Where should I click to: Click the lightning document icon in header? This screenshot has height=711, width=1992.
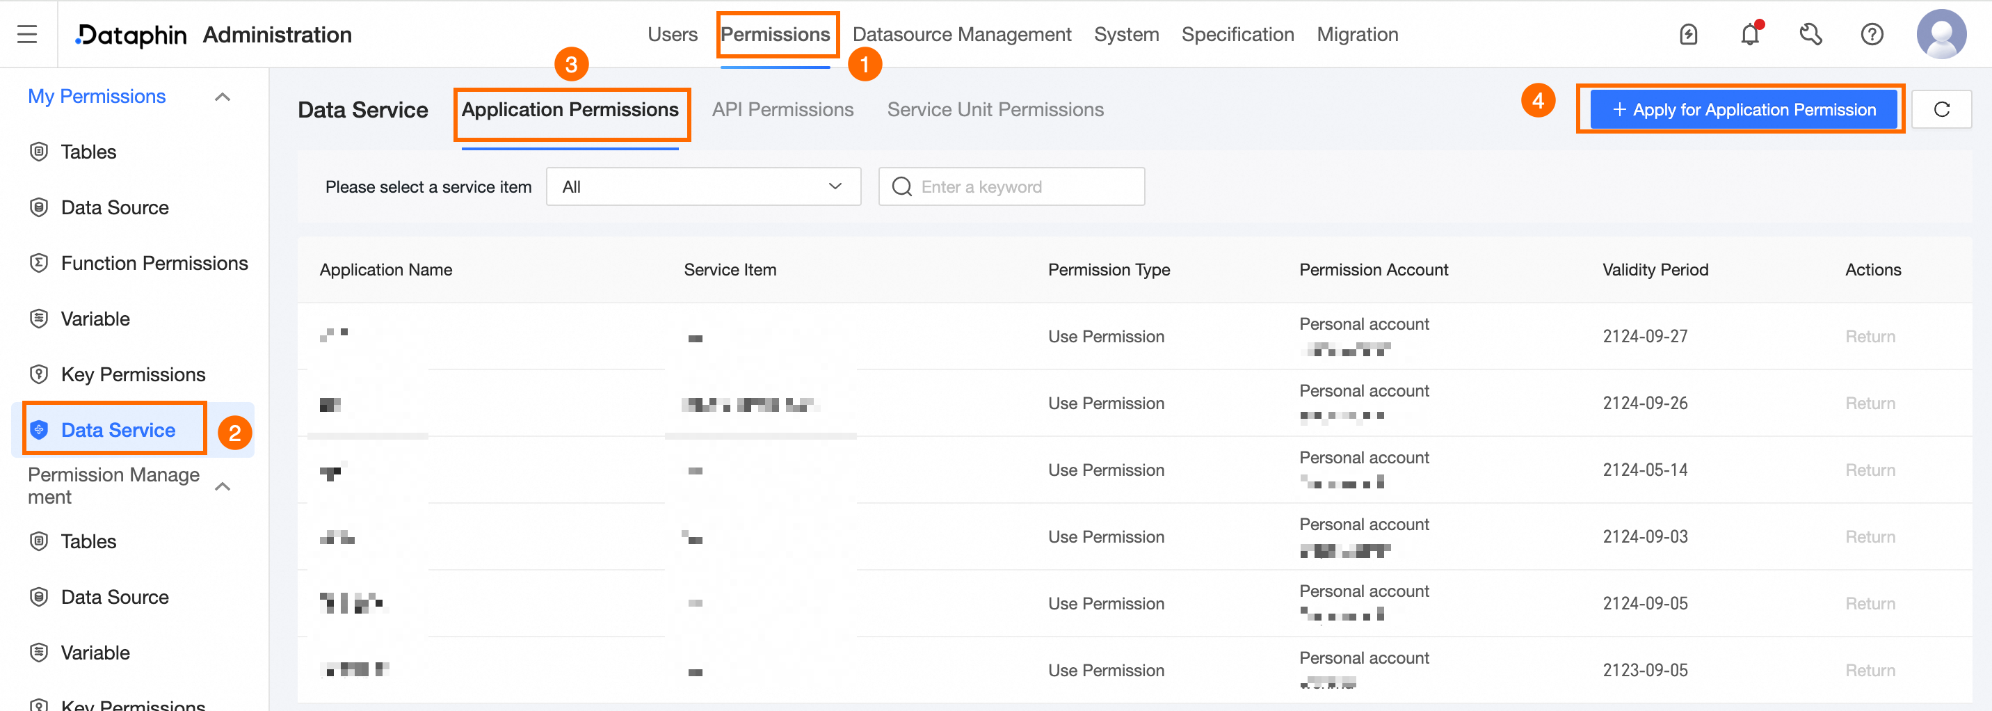click(1688, 34)
